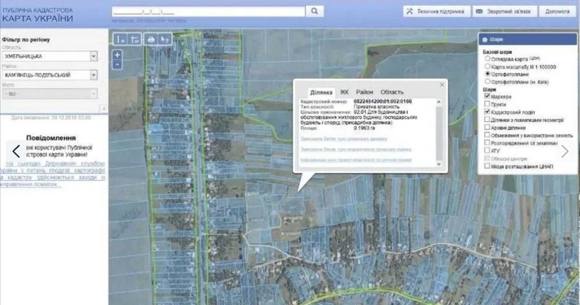580x305 pixels.
Task: Go to previous image with left chevron
Action: point(16,151)
